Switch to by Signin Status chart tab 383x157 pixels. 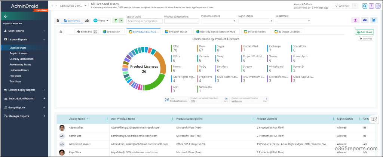(x=177, y=32)
